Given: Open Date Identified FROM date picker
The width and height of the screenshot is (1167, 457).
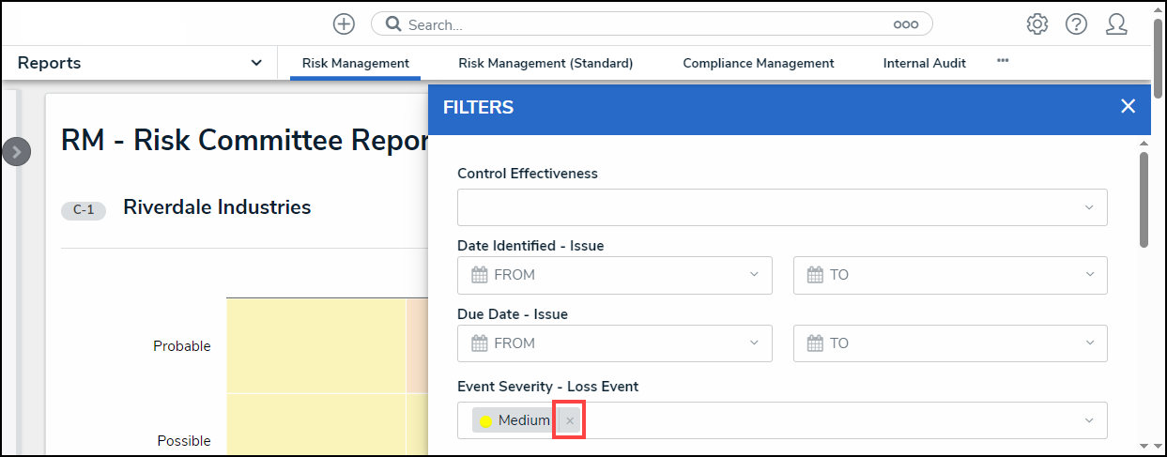Looking at the screenshot, I should click(x=614, y=275).
